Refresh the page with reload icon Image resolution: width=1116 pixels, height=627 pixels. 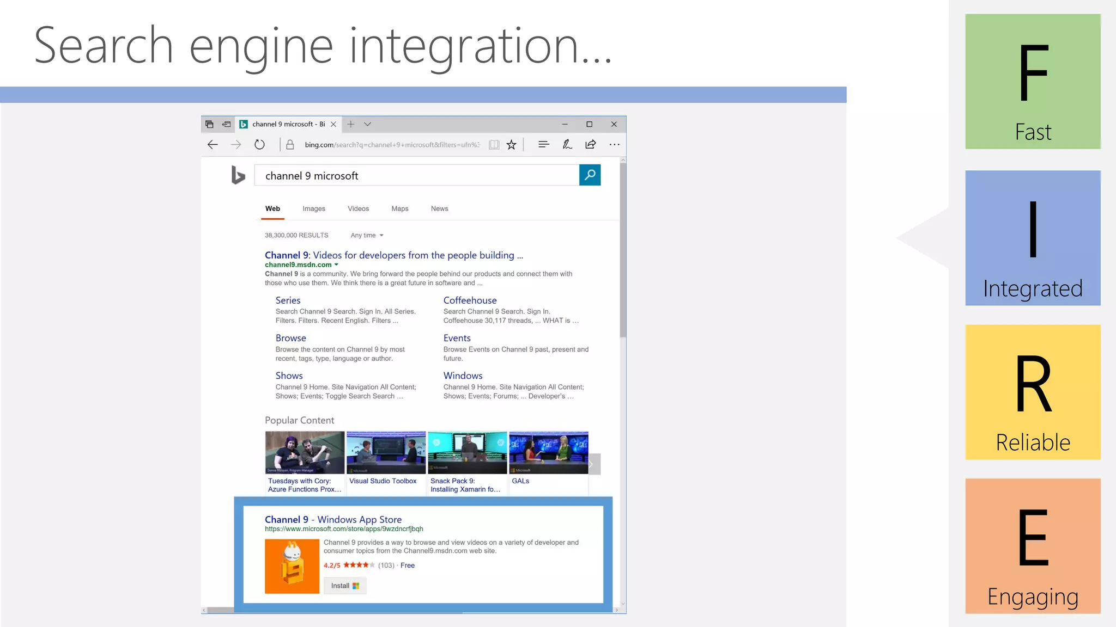pos(259,144)
